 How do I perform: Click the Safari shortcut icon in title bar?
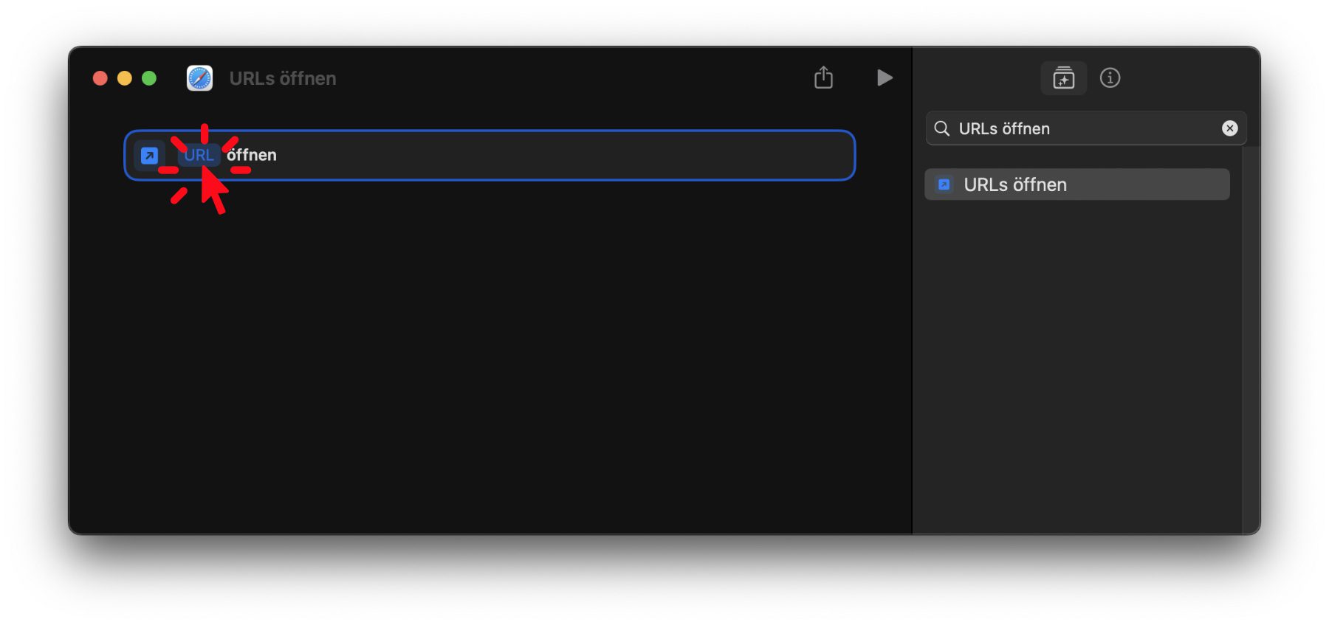(199, 78)
